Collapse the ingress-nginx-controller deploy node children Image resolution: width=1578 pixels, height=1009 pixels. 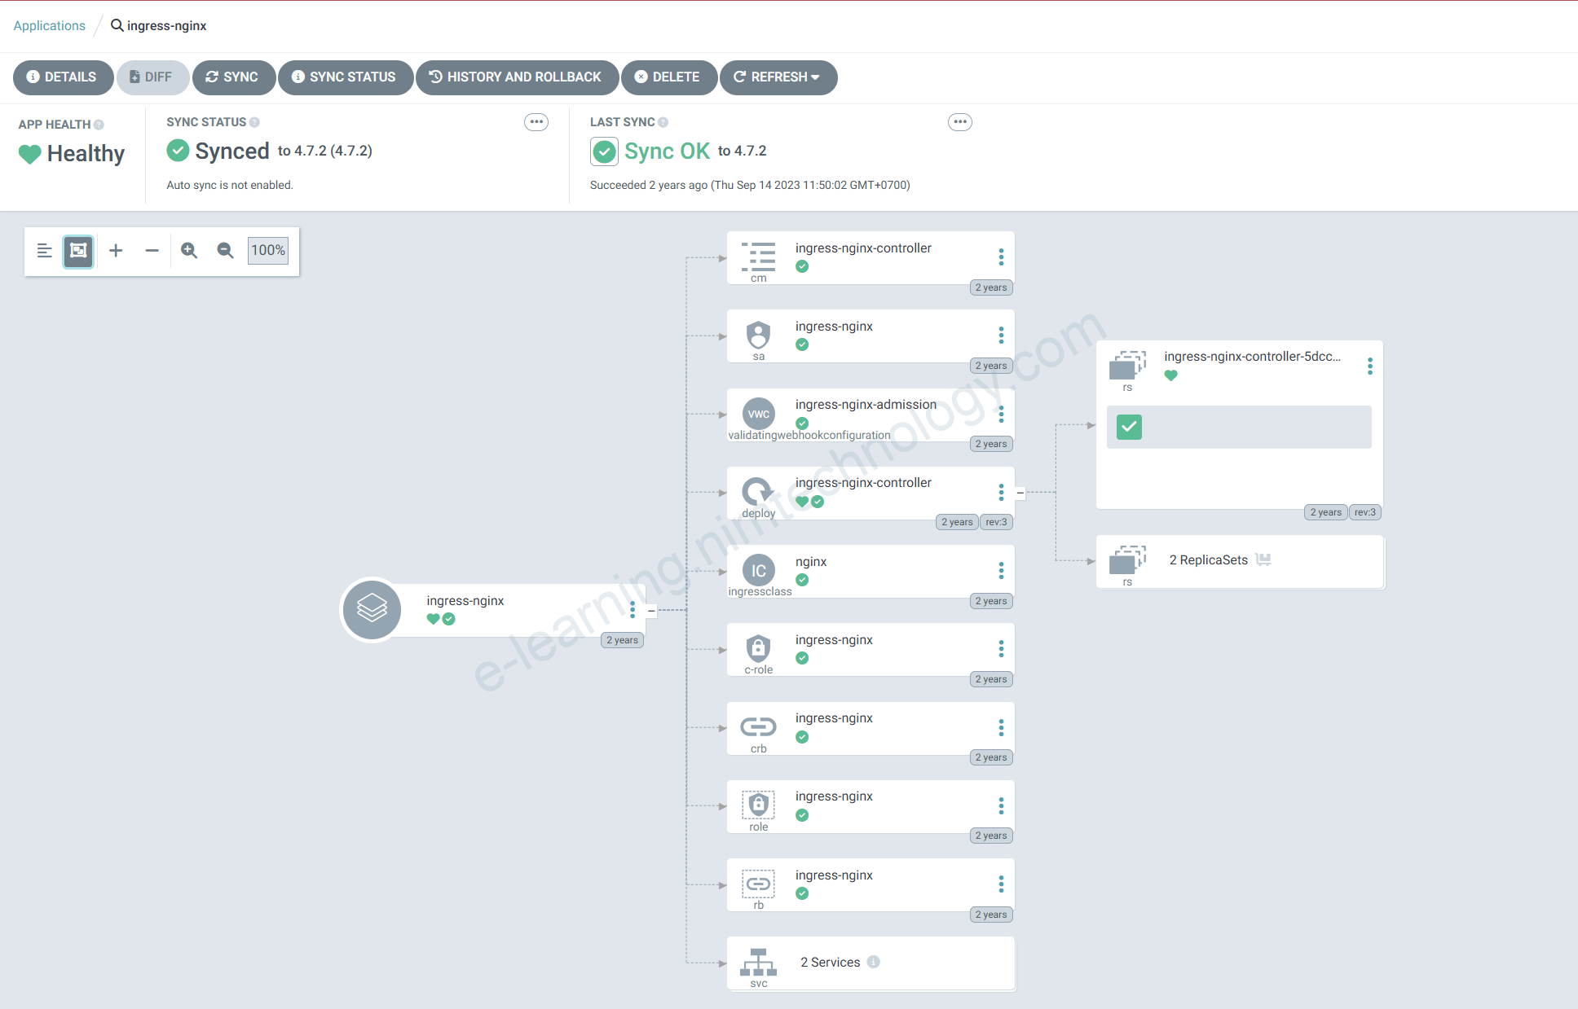click(x=1020, y=493)
